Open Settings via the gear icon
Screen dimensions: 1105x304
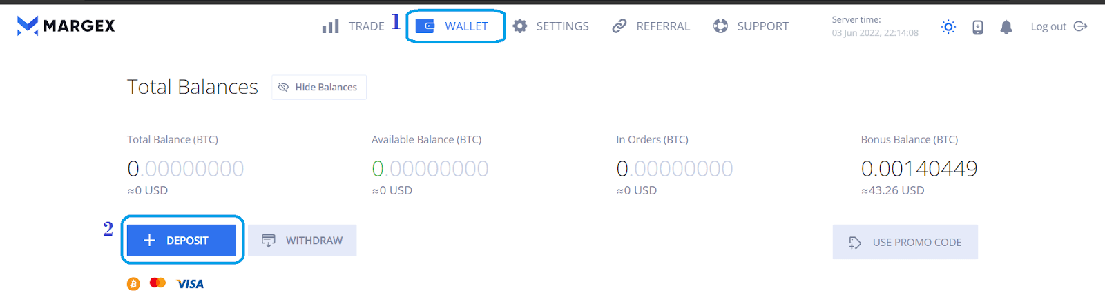[x=520, y=26]
